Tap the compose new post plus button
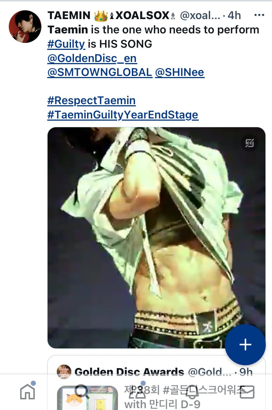This screenshot has width=272, height=410. tap(245, 345)
